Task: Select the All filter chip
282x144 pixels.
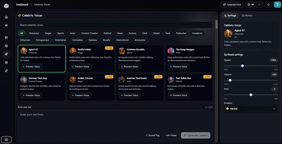Action: click(22, 33)
